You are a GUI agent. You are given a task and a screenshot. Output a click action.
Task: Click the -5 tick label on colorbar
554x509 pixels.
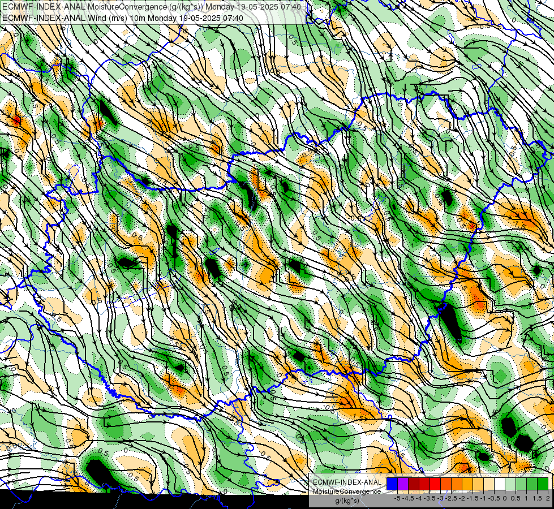[397, 498]
